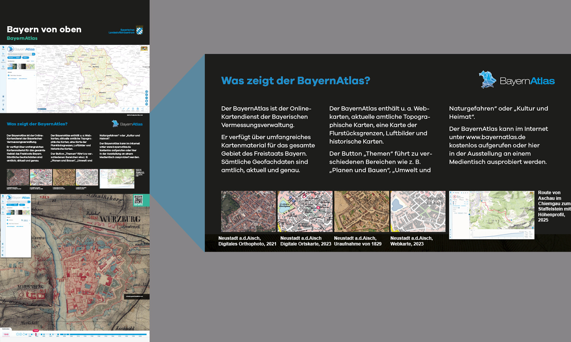Open year dropdown of Zeitreise layer in Würzburg panel

click(26, 220)
